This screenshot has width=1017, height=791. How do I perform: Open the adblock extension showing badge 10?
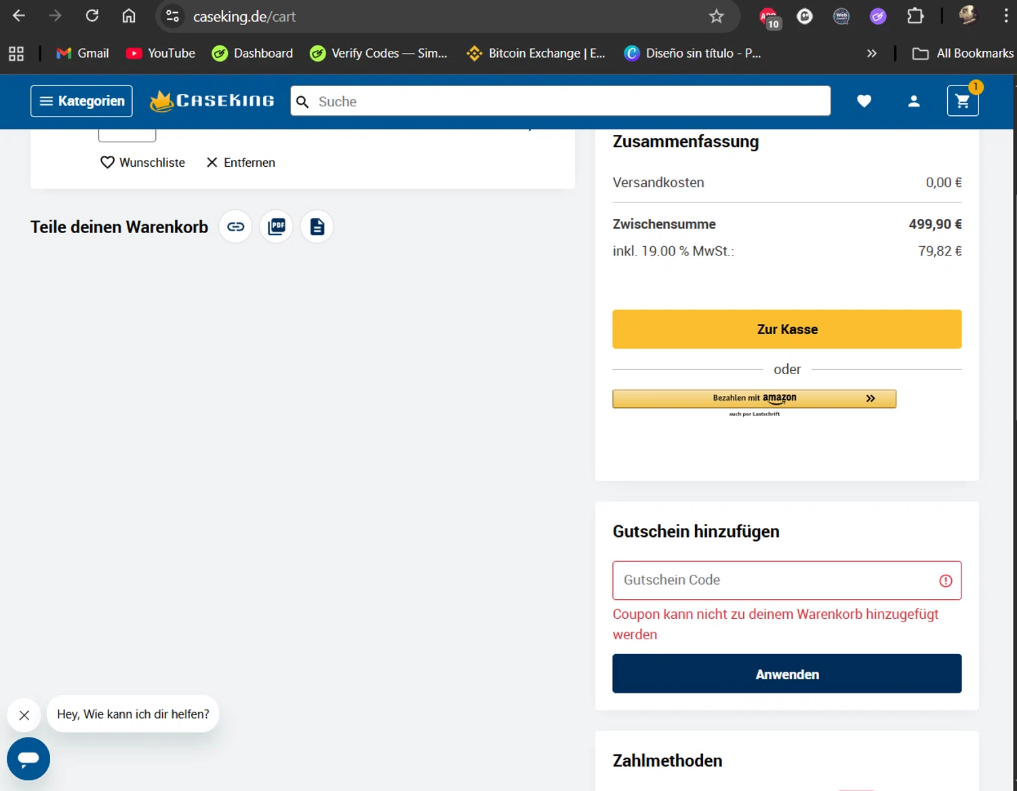770,18
